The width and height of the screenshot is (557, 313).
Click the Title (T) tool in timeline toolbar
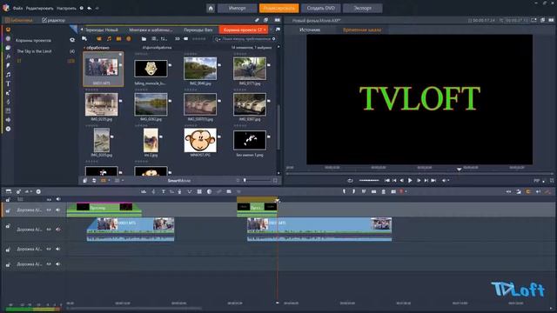pos(163,191)
